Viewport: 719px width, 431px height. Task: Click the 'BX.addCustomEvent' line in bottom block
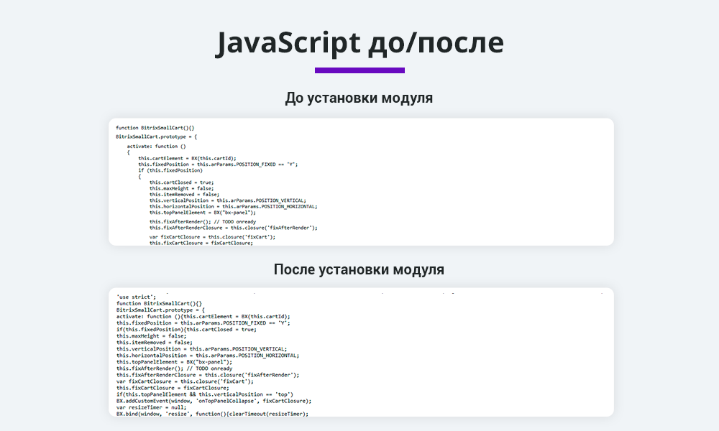(214, 400)
